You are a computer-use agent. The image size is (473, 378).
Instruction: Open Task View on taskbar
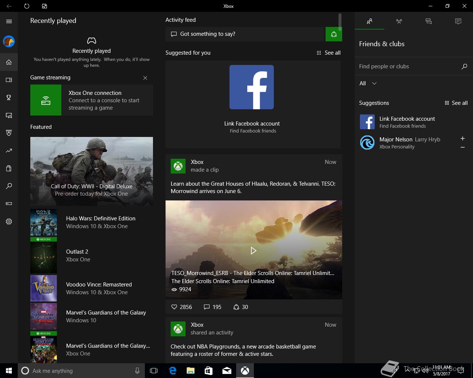tap(154, 371)
